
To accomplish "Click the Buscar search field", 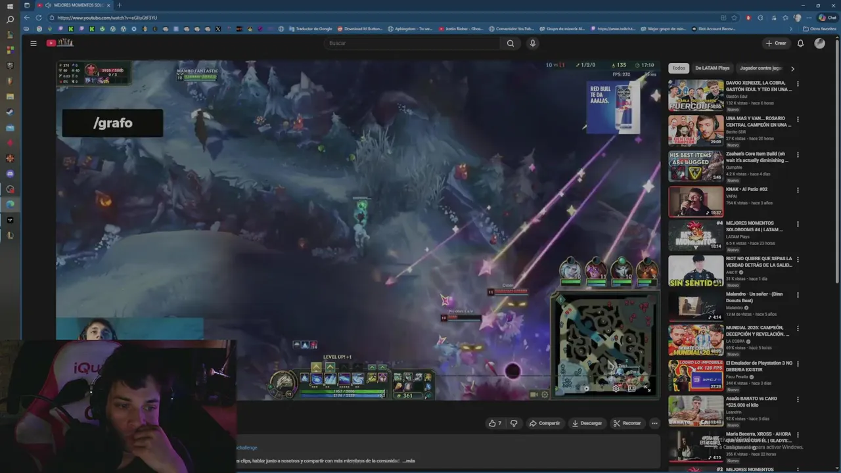I will [413, 43].
